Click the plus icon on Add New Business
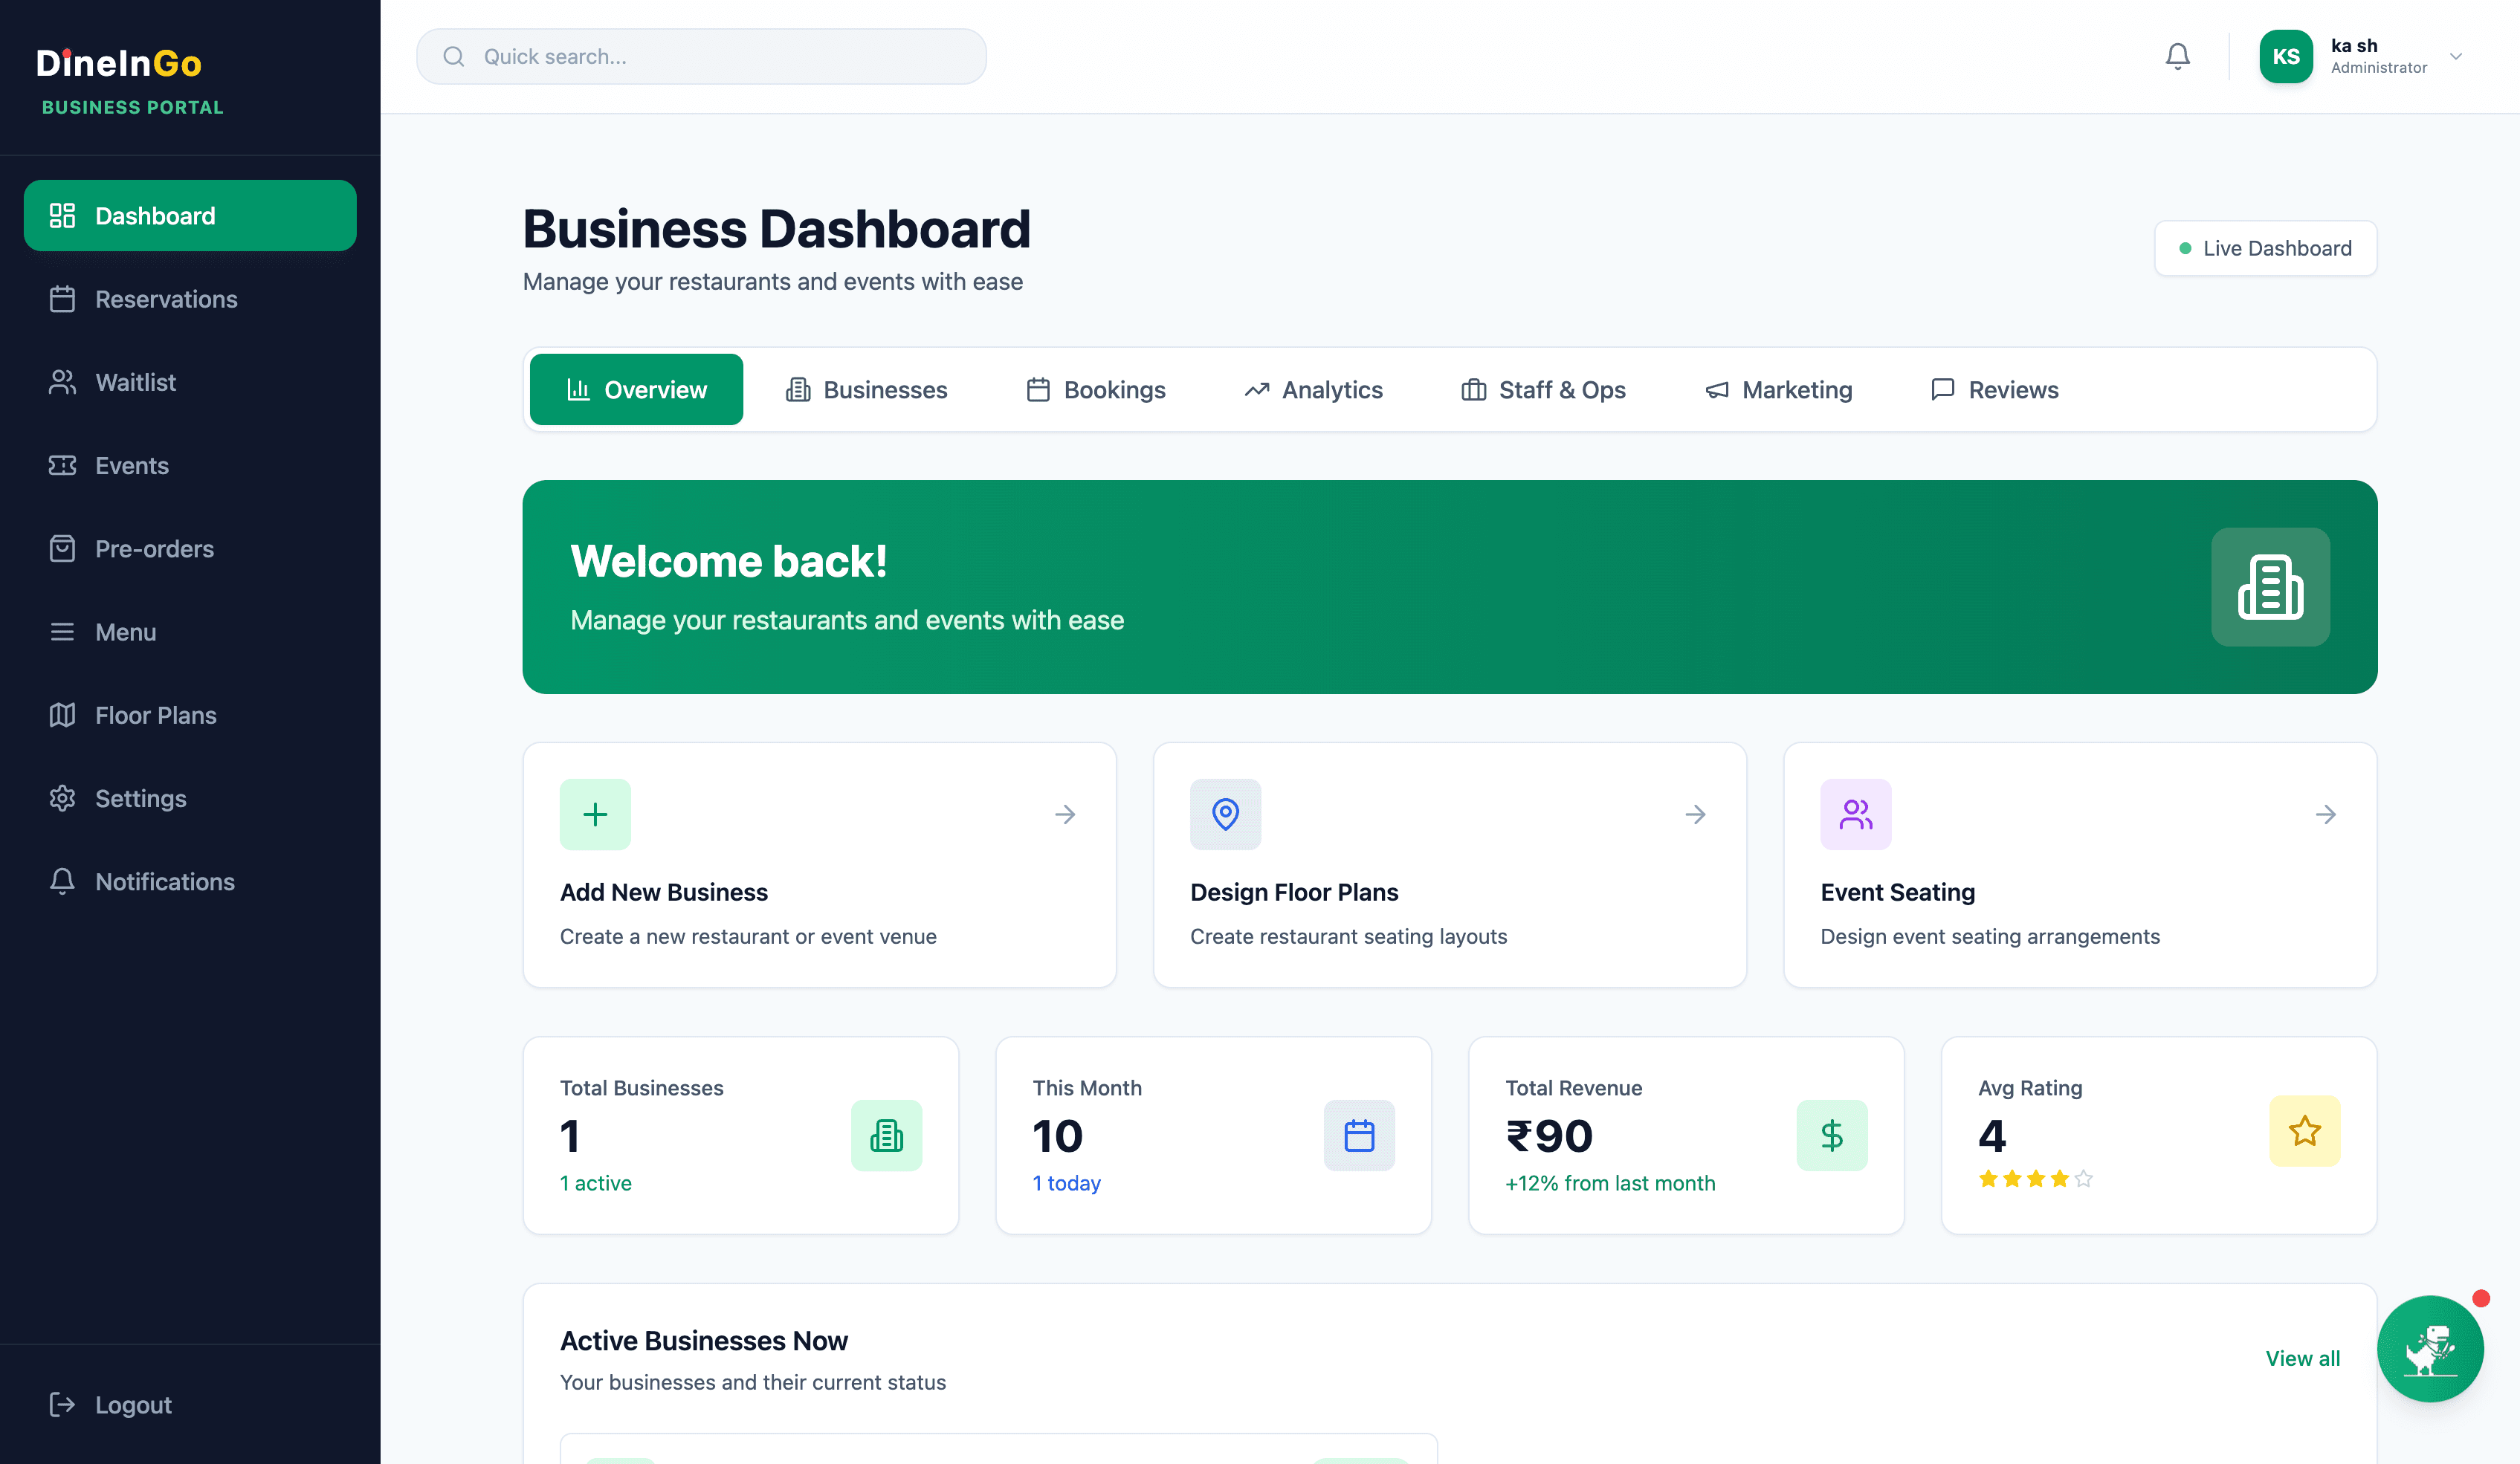 (595, 814)
